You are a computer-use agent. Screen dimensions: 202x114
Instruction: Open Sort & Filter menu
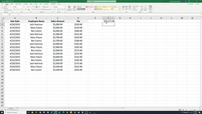(x=142, y=8)
